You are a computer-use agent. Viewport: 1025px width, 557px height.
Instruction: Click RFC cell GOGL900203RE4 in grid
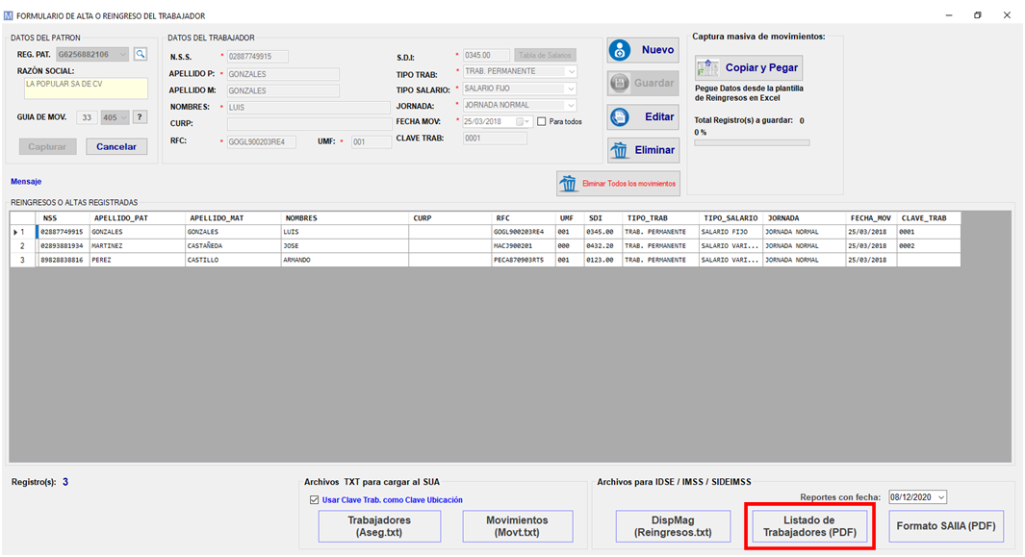[x=524, y=232]
